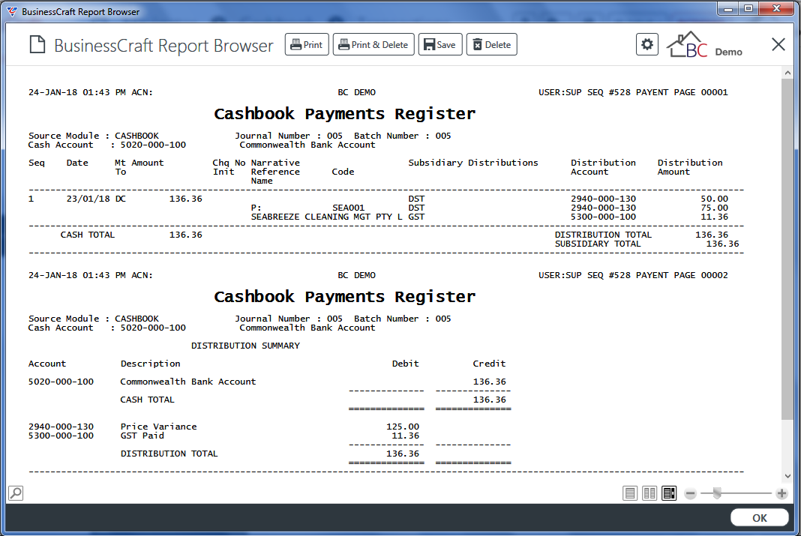Click distribution amount 75.00
Screen dimensions: 801x536
[x=714, y=208]
